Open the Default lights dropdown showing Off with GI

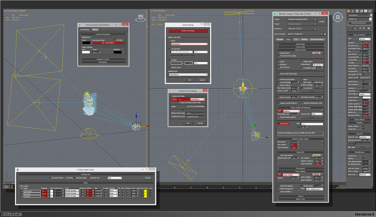point(318,65)
